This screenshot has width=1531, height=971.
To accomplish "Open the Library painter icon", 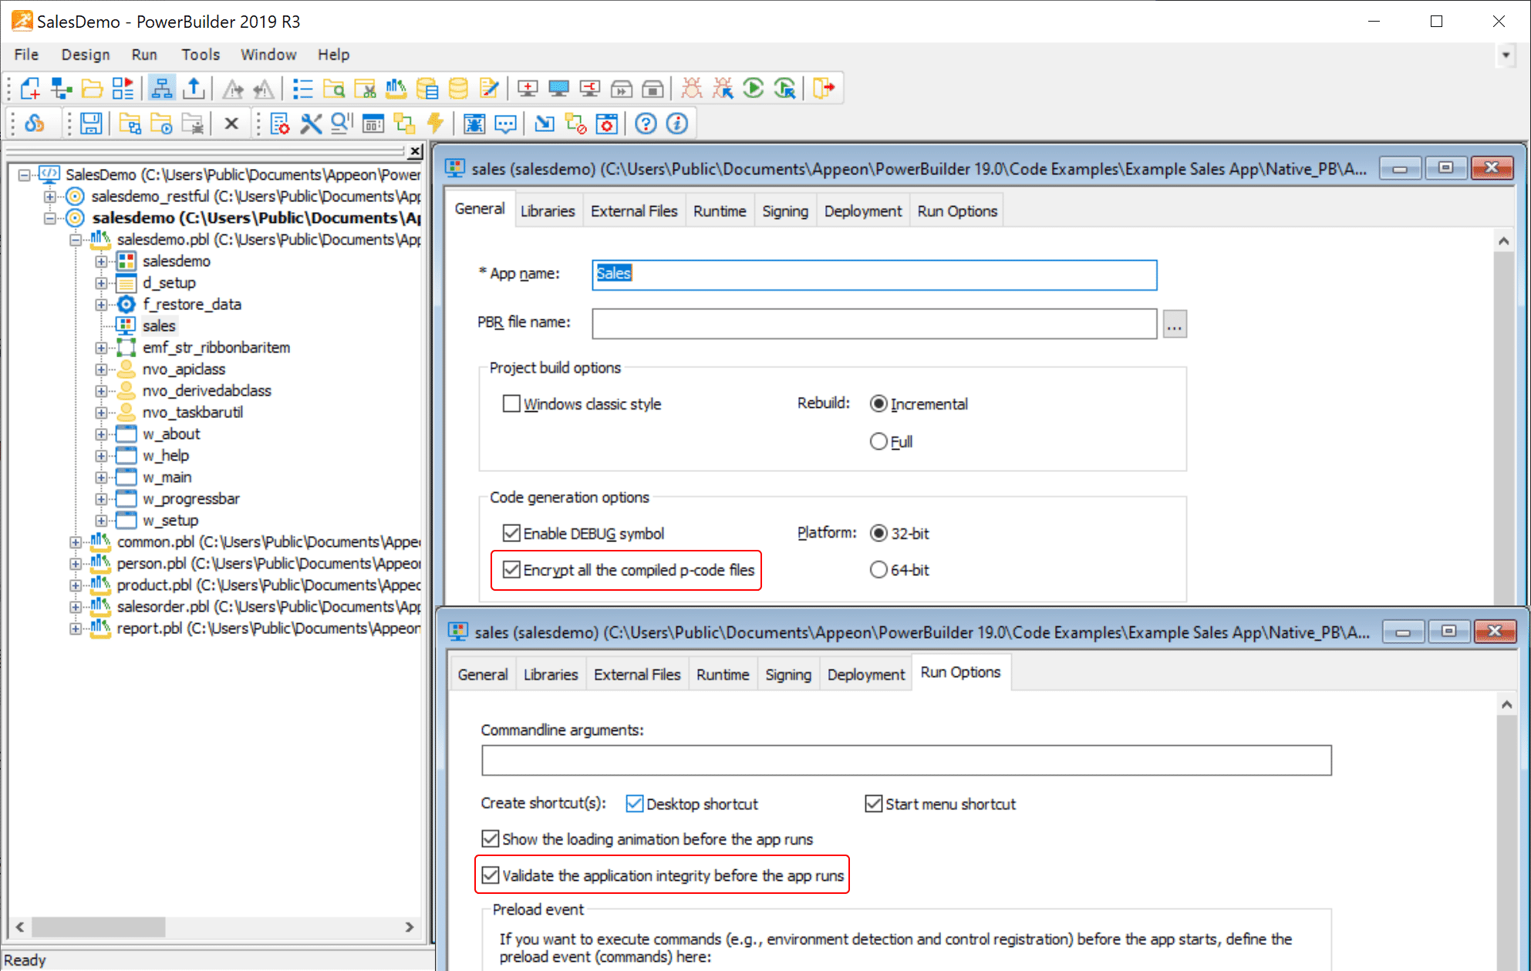I will 396,89.
